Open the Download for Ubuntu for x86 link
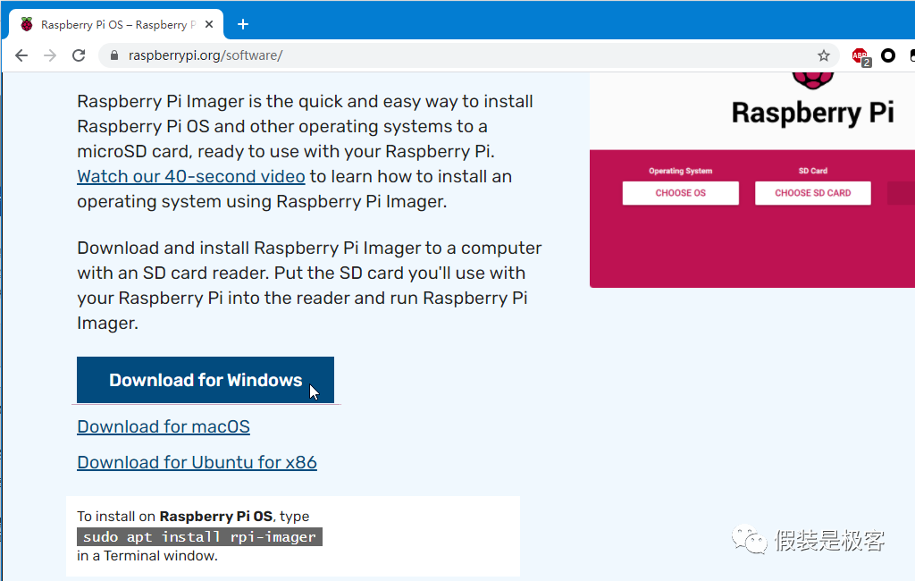 coord(197,462)
